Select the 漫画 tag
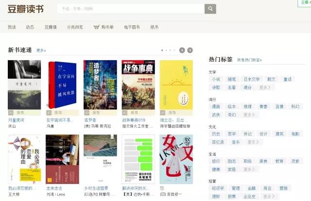Image resolution: width=311 pixels, height=201 pixels. point(216,107)
